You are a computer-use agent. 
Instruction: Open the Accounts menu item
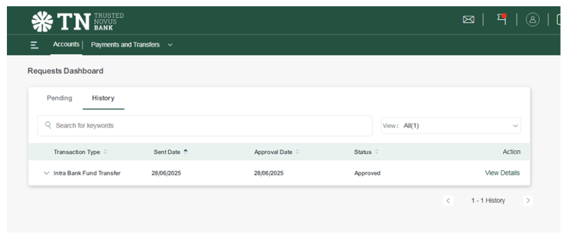[66, 44]
